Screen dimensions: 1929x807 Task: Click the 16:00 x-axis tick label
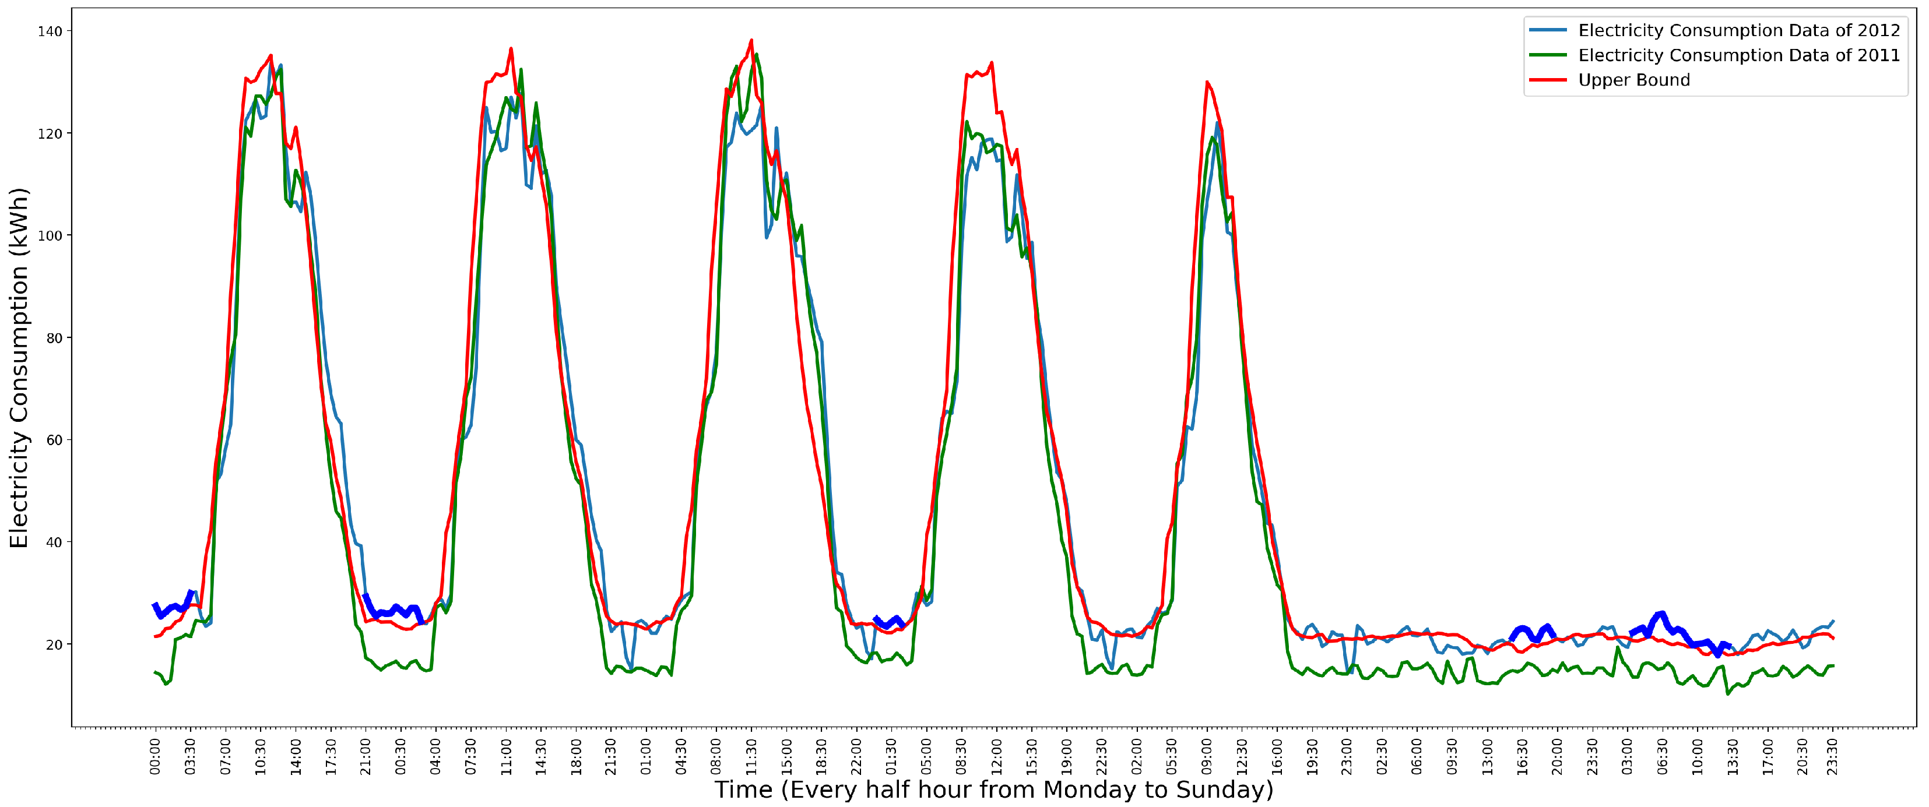tap(1277, 756)
